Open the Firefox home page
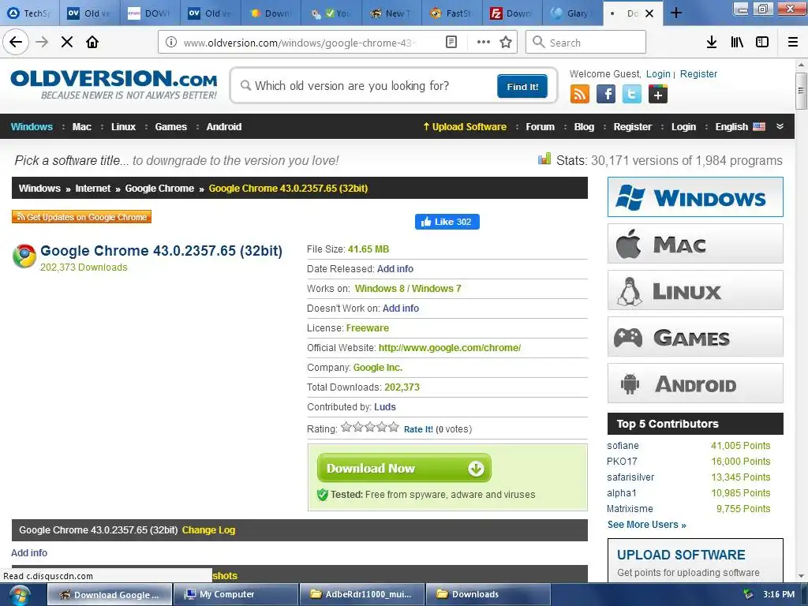 click(x=92, y=43)
